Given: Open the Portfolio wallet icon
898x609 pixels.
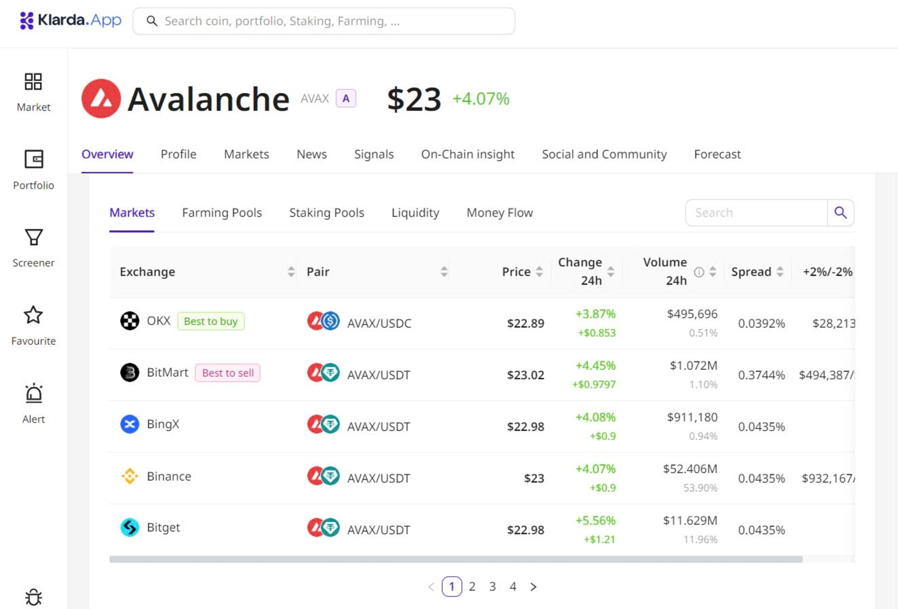Looking at the screenshot, I should click(34, 159).
